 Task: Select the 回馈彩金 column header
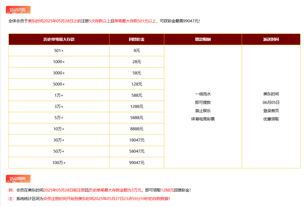tap(136, 39)
